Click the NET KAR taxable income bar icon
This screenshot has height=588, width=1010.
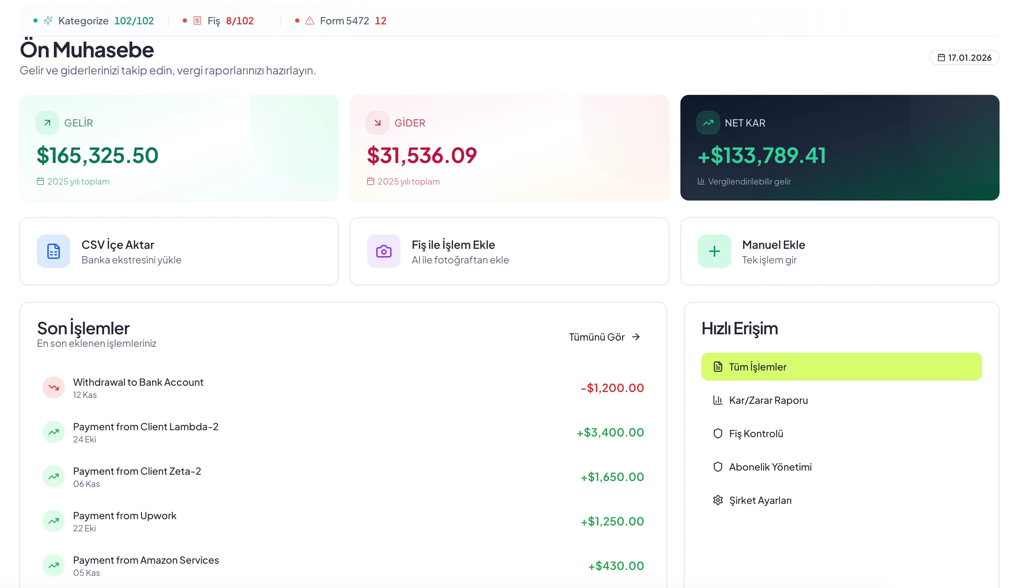[701, 181]
